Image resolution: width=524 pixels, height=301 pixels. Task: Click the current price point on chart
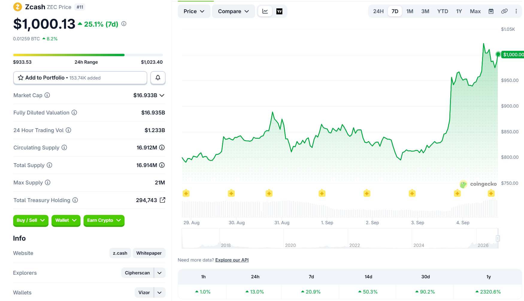498,54
